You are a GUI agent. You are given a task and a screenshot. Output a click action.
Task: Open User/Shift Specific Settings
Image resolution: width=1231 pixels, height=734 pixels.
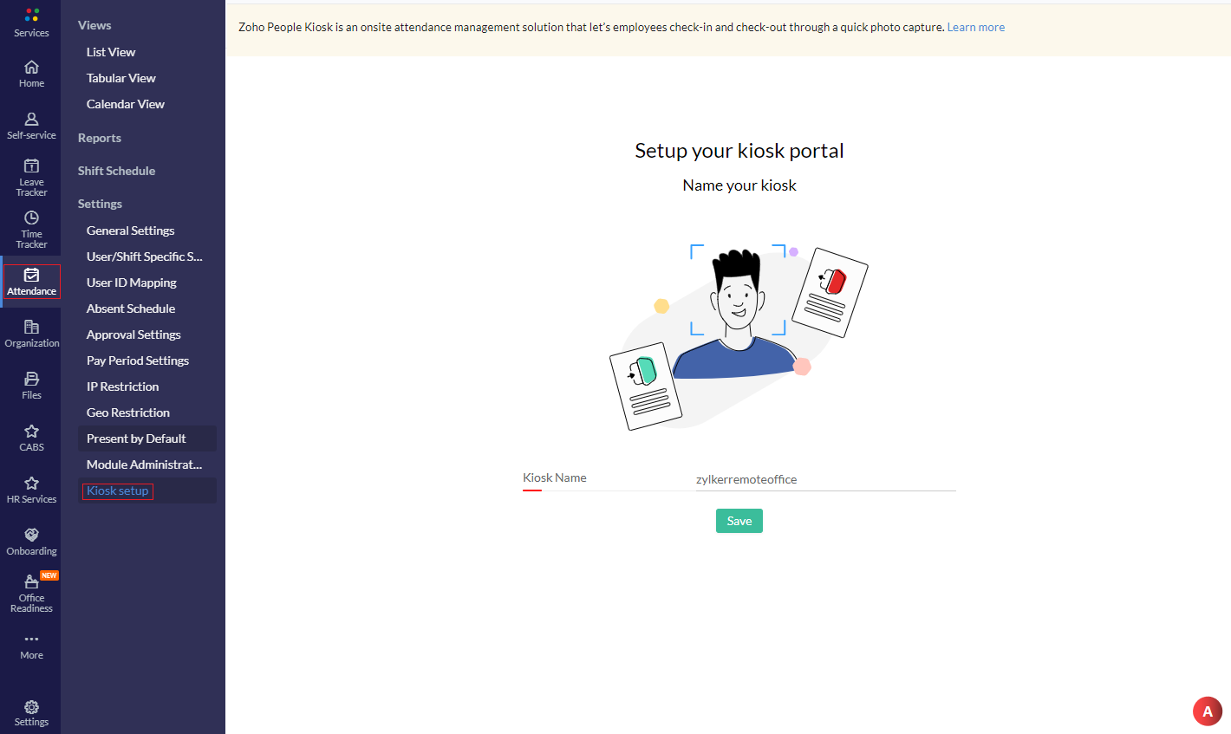click(145, 257)
